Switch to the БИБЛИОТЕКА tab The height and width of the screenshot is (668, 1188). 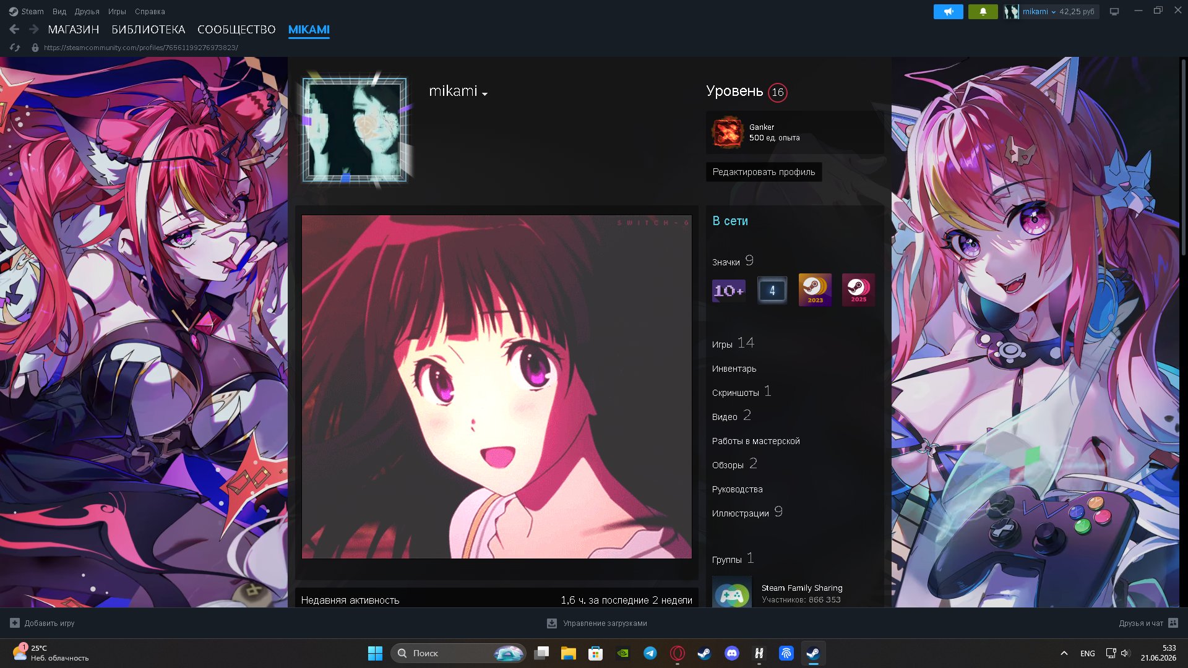(x=148, y=29)
